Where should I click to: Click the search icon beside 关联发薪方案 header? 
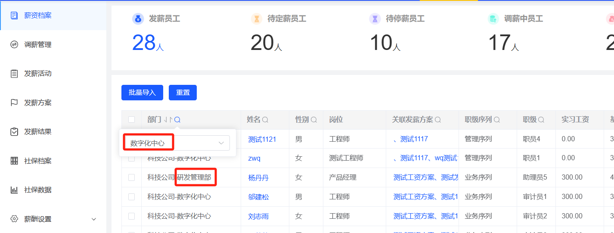[x=438, y=120]
